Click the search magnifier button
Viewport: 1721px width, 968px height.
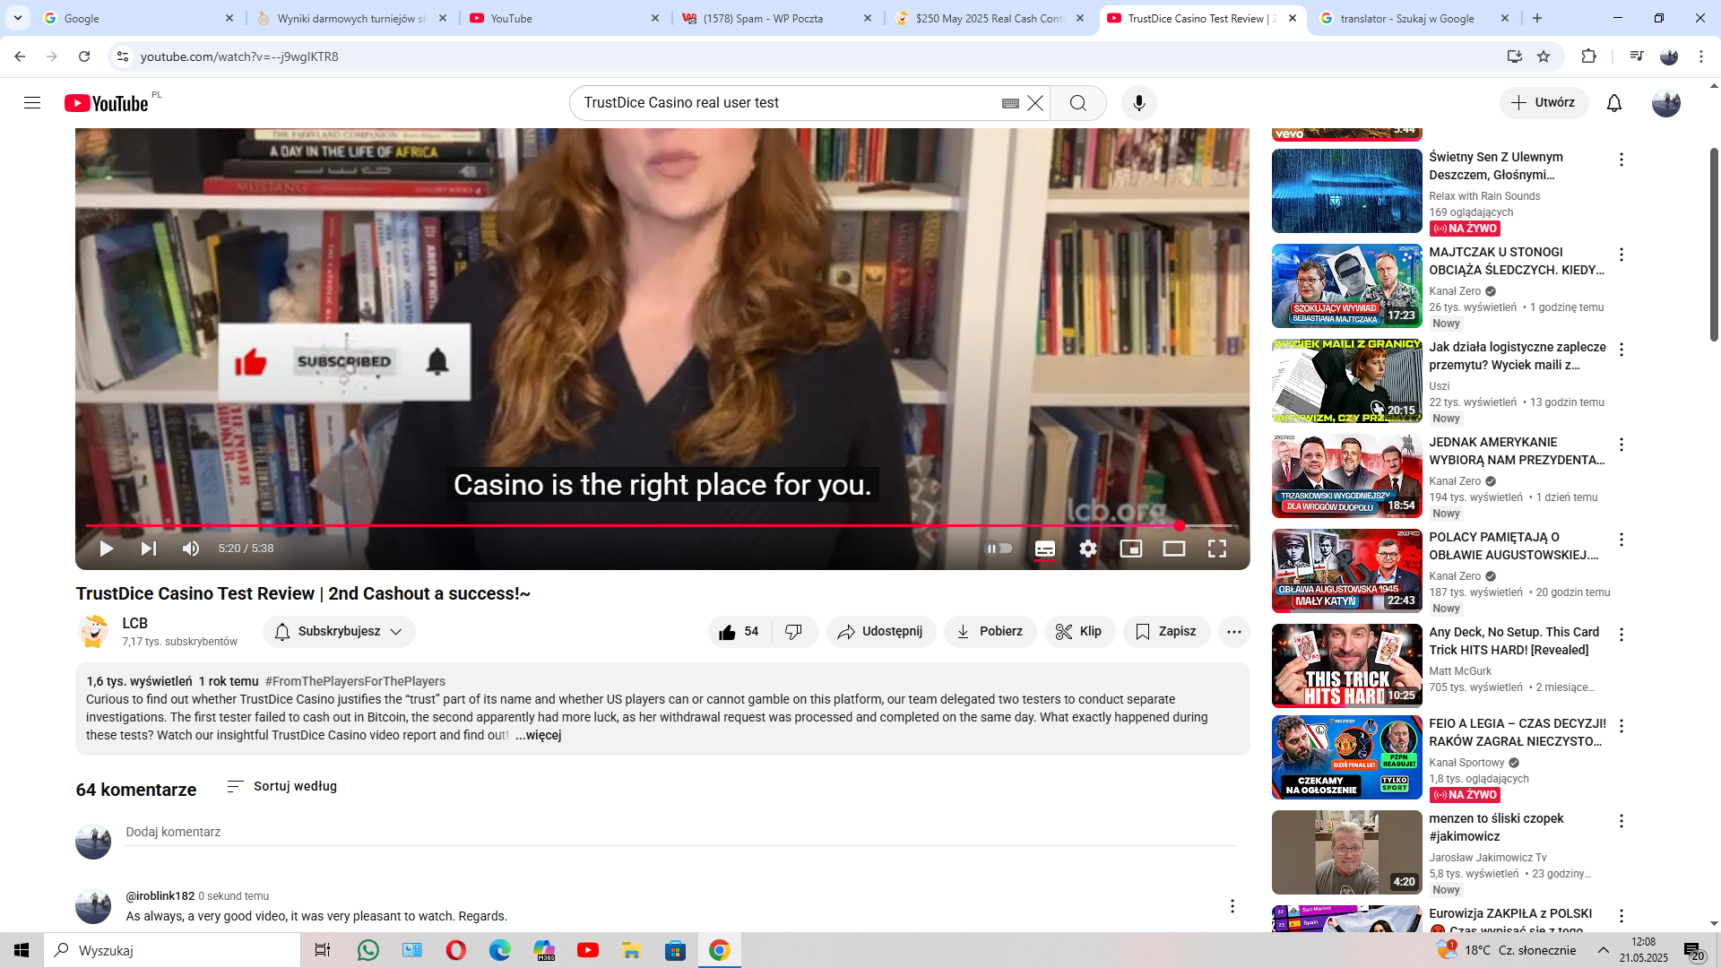(1078, 103)
